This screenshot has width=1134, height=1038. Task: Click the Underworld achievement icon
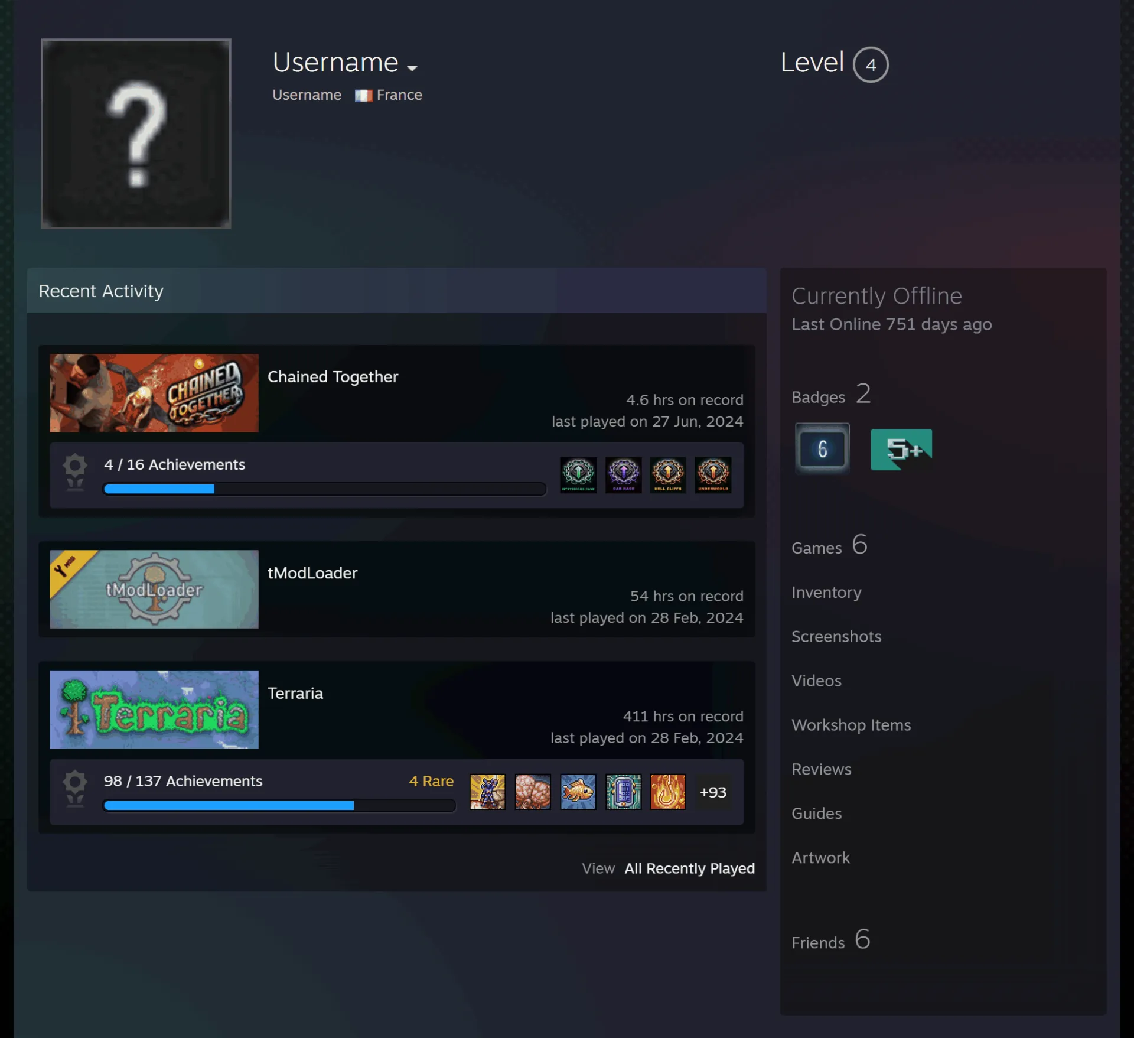[x=713, y=474]
